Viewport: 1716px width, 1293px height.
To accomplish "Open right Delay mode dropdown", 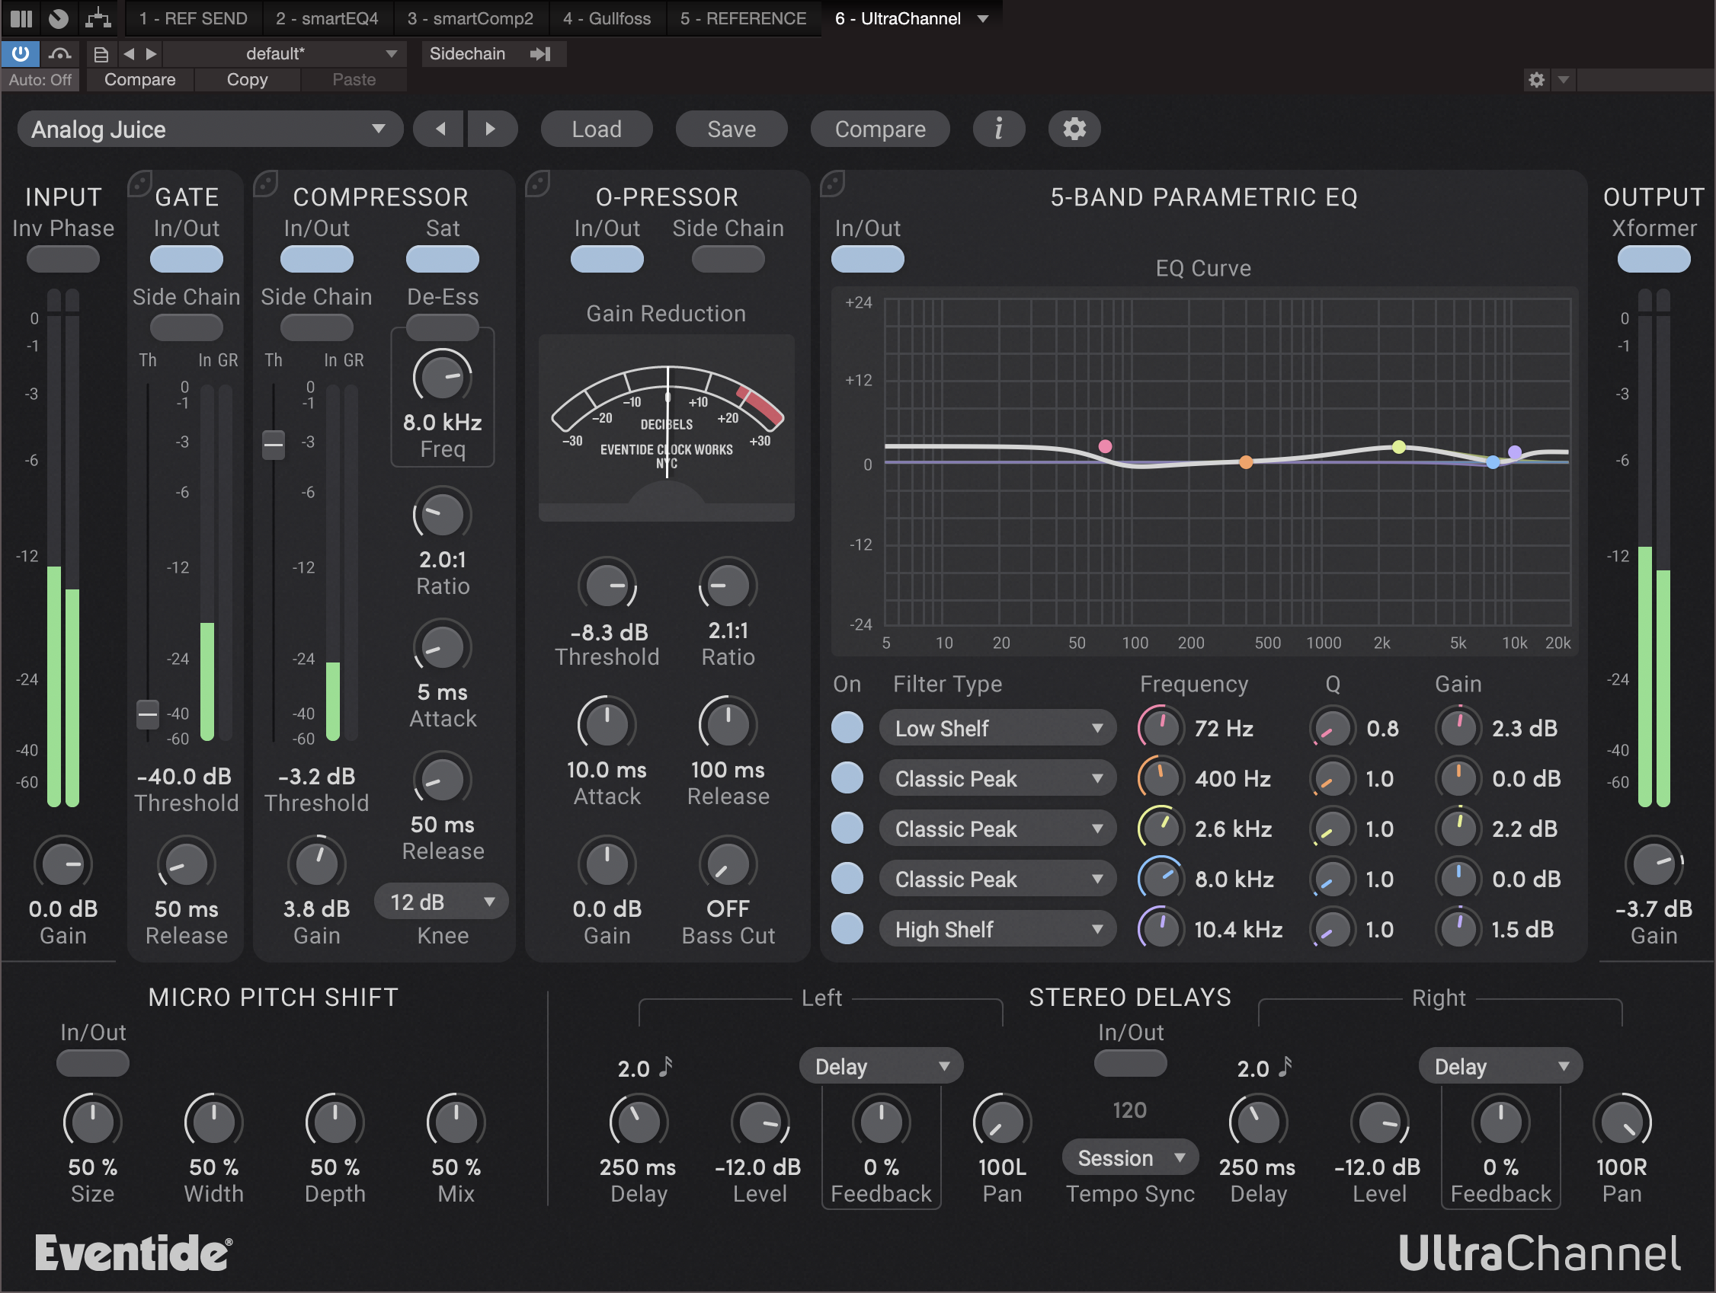I will (1500, 1066).
